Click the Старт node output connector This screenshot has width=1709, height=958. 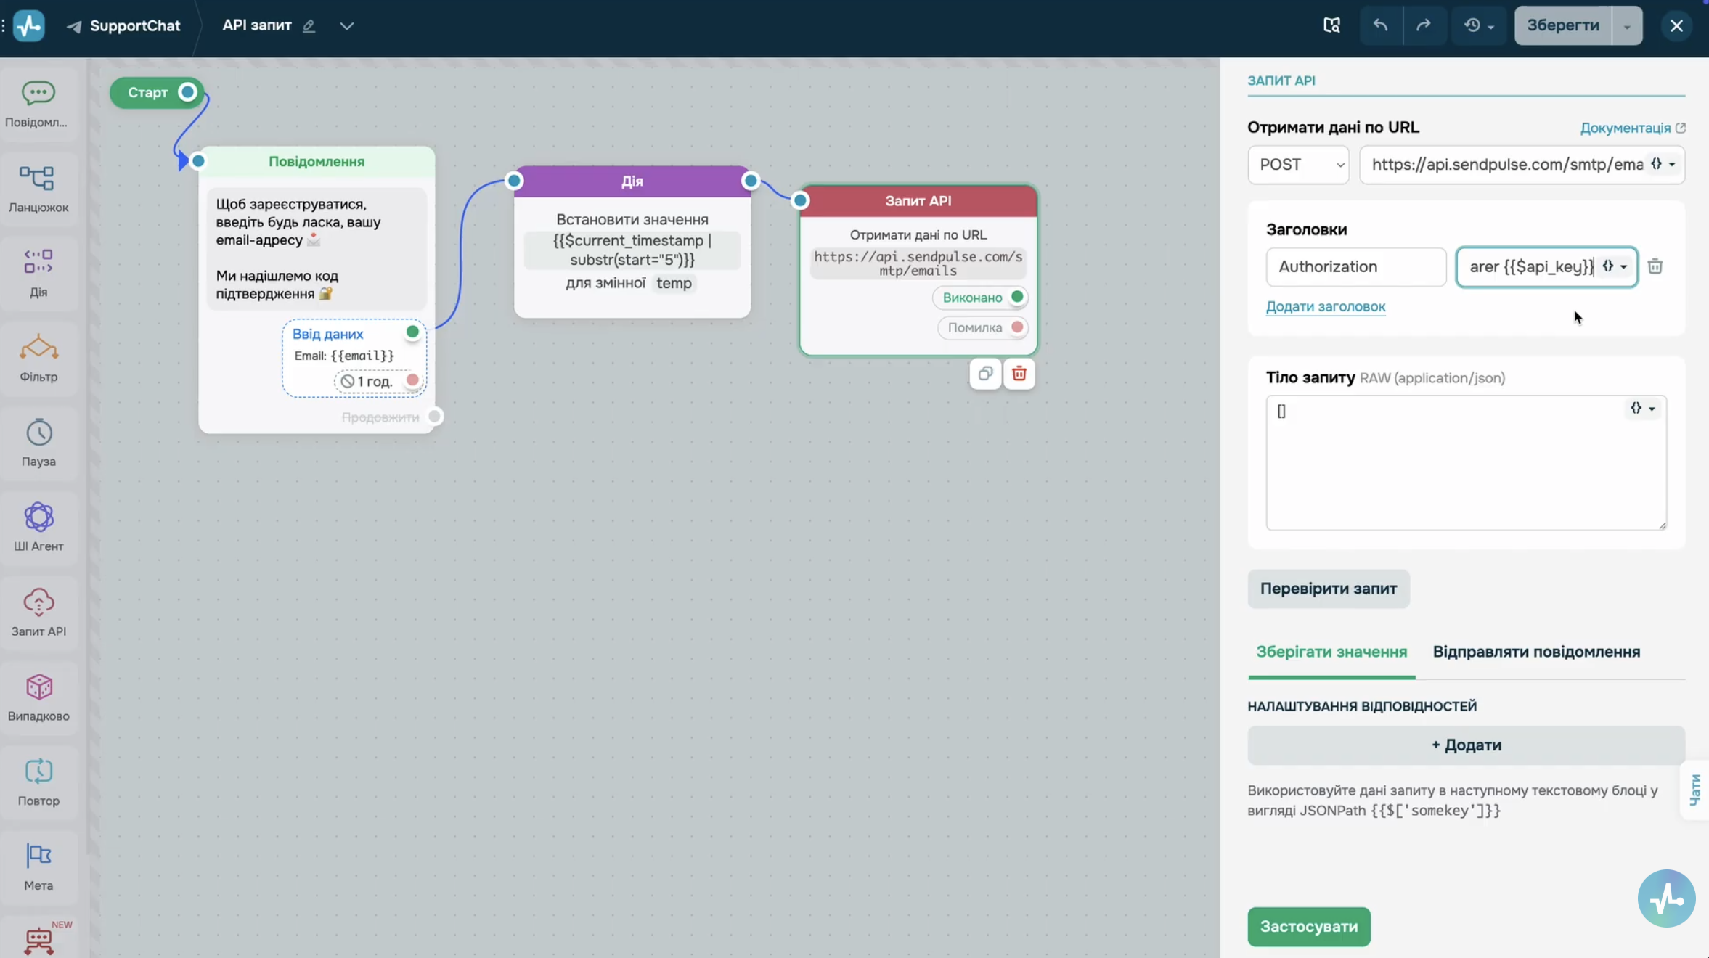[187, 92]
